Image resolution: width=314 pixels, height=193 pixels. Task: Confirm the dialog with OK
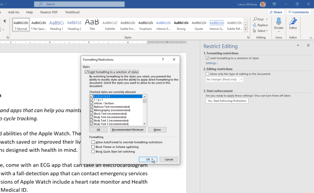point(148,159)
